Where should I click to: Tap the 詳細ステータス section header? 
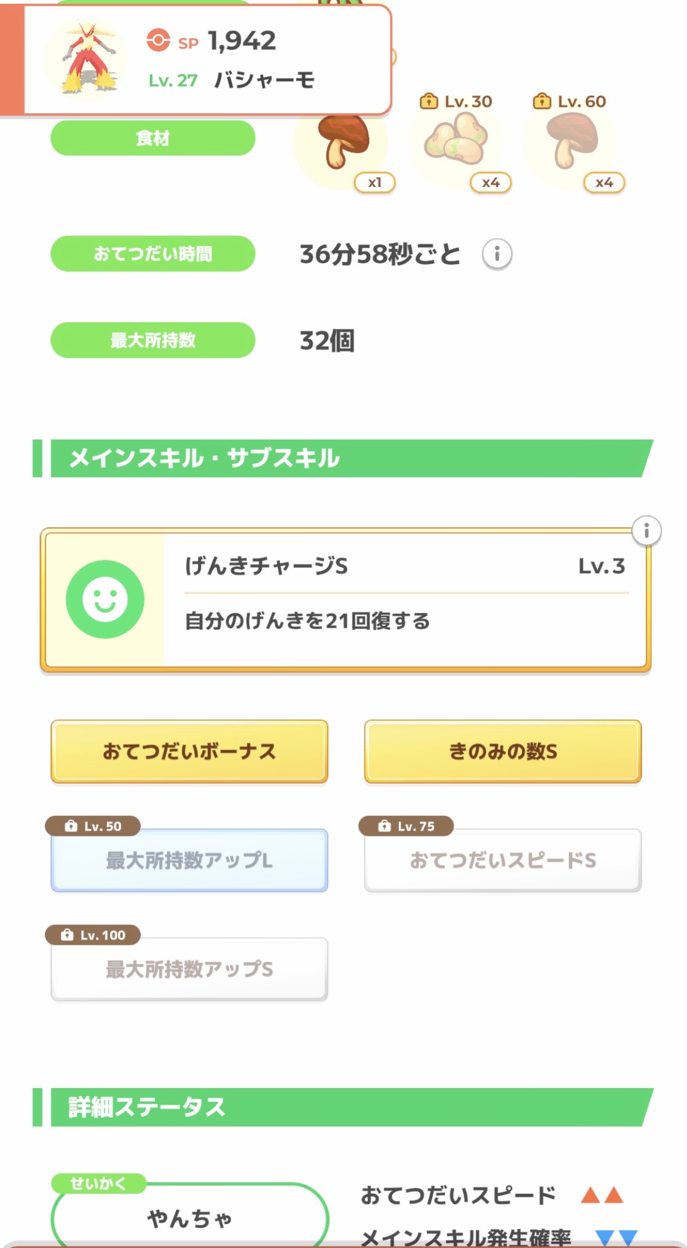(x=344, y=1107)
